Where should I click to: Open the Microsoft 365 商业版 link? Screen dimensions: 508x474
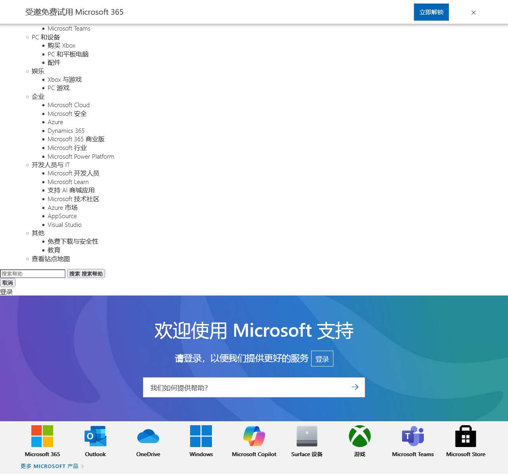click(76, 139)
